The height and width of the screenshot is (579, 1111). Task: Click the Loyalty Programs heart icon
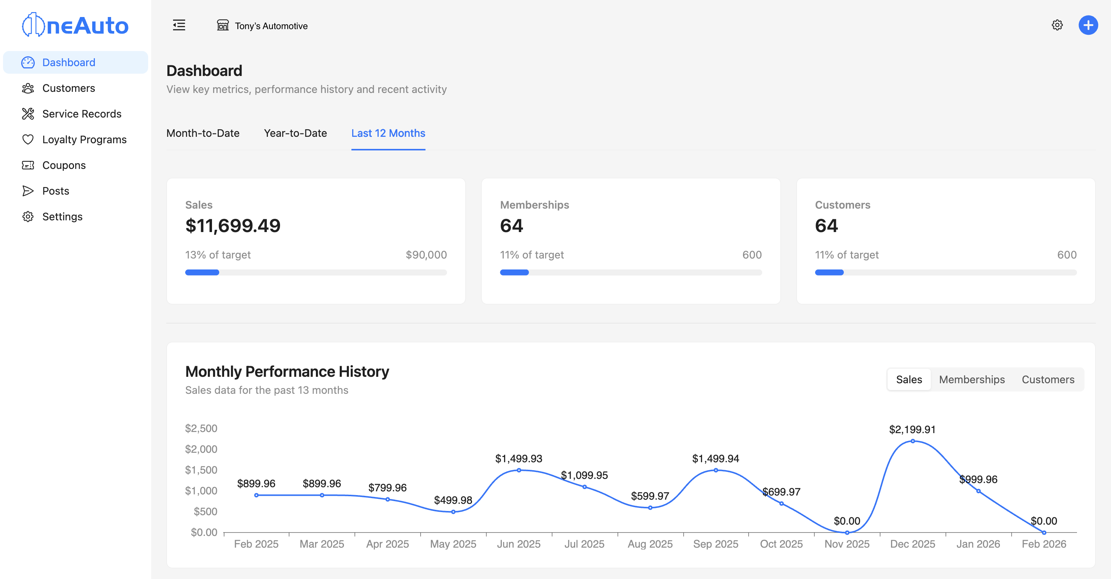[28, 140]
